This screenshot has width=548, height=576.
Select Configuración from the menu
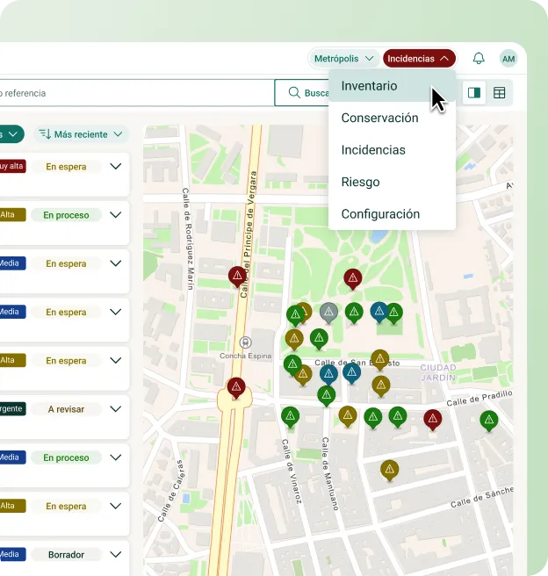(392, 213)
